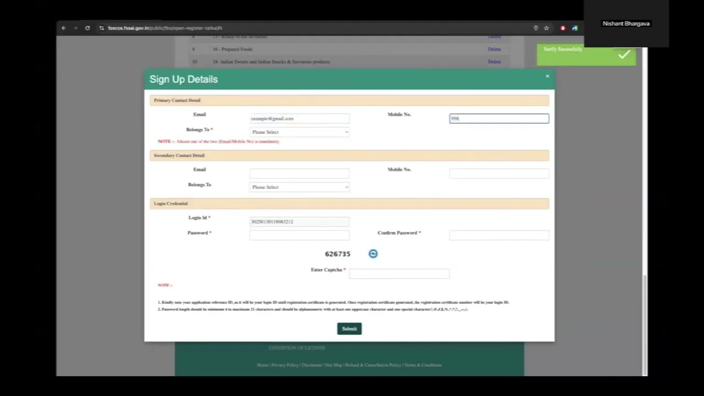Open secondary contact Belongs To dropdown

tap(299, 187)
